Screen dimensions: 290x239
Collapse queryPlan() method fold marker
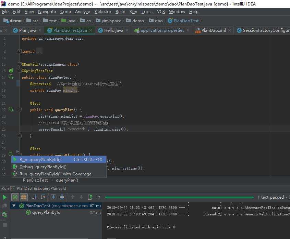[x=20, y=109]
